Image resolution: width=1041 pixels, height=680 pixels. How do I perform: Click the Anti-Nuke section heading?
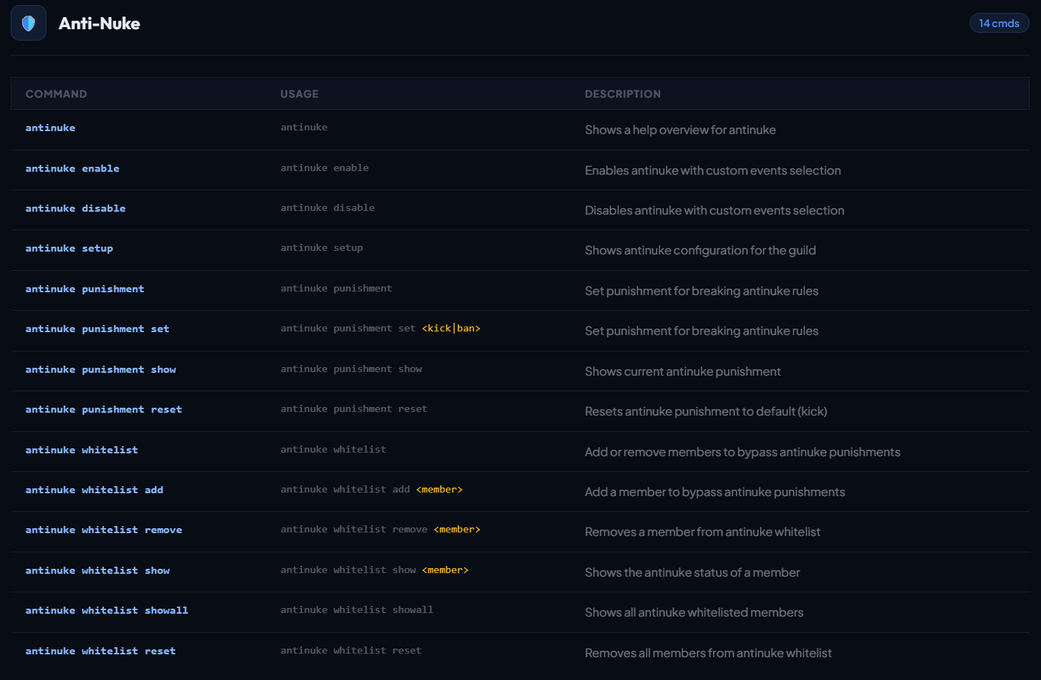tap(99, 24)
